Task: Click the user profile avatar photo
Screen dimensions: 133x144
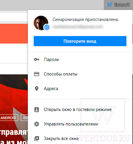Action: (41, 23)
